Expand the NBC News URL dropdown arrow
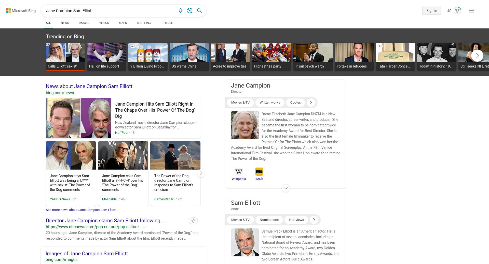Viewport: 489px width, 264px height. click(144, 227)
